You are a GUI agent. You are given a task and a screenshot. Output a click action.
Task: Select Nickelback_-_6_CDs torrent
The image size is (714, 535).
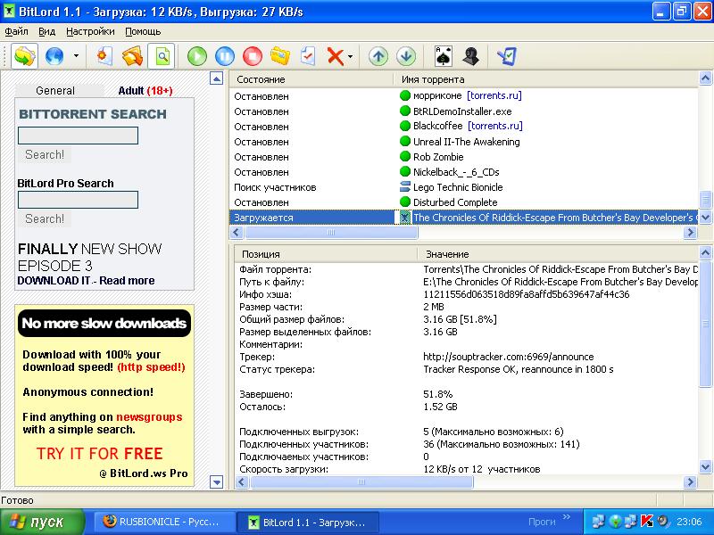(463, 172)
